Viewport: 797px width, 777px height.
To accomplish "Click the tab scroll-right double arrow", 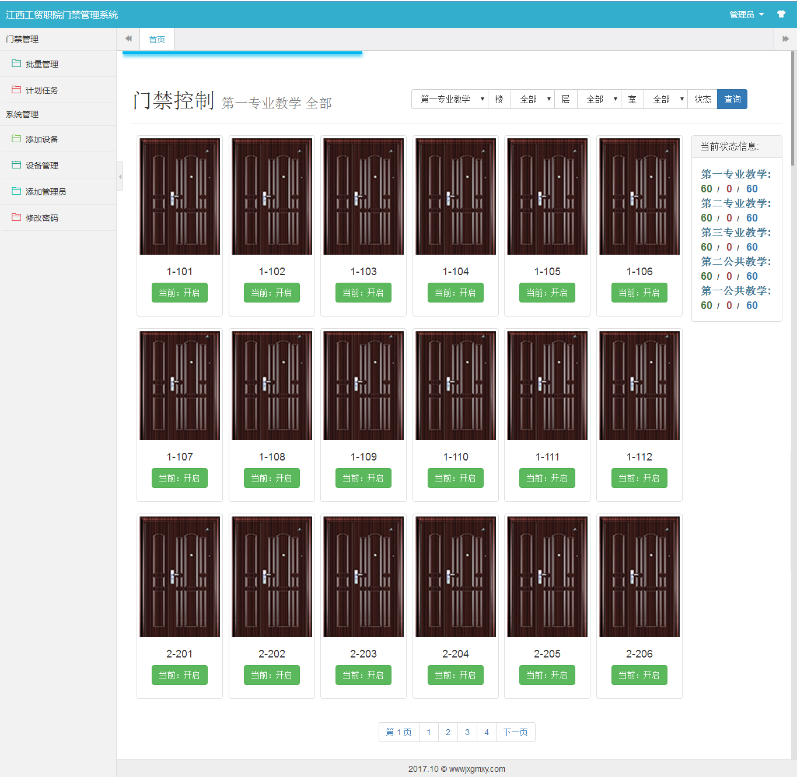I will (x=785, y=39).
